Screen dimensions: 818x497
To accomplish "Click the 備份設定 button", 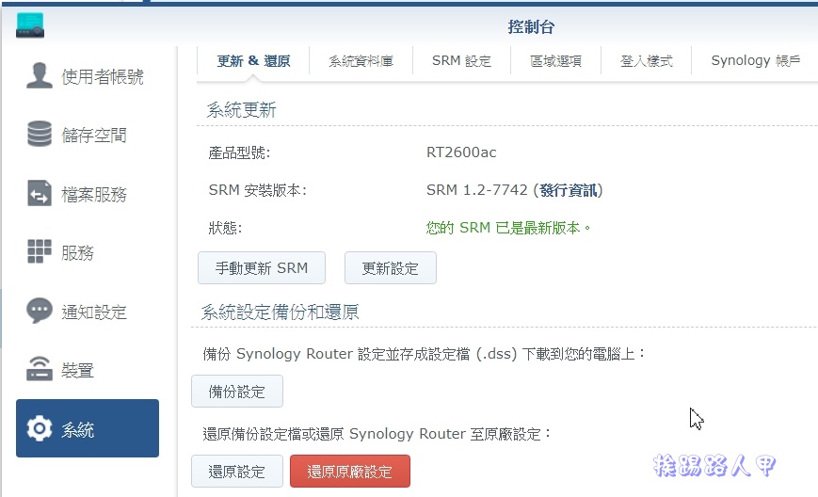I will pyautogui.click(x=237, y=392).
